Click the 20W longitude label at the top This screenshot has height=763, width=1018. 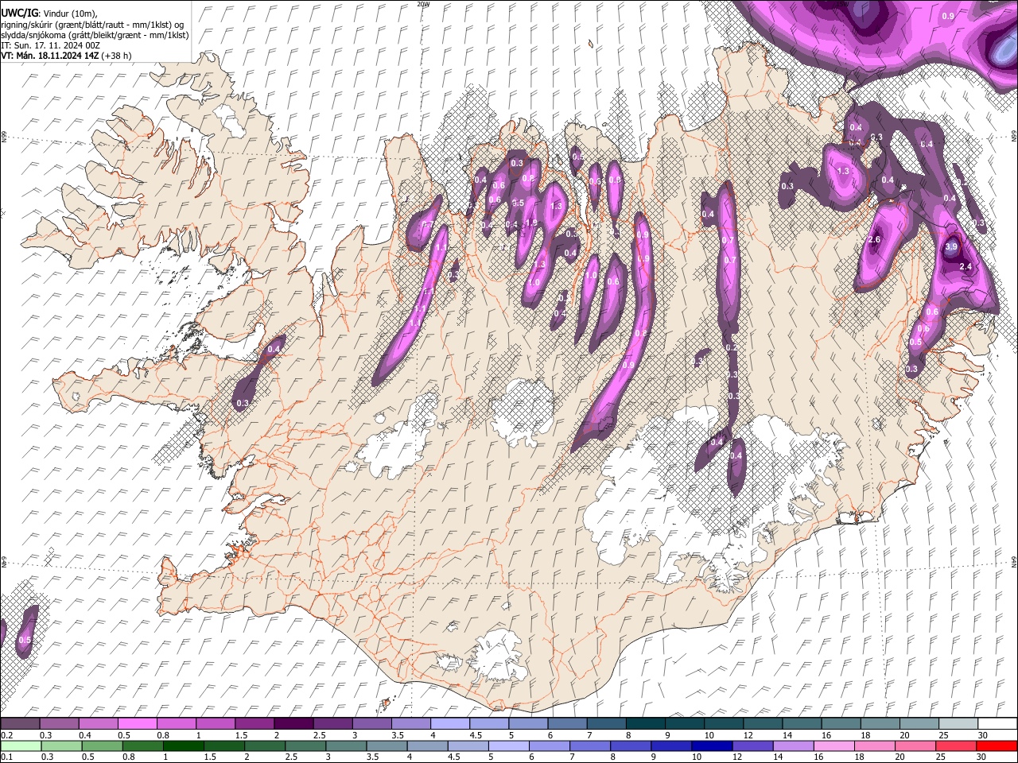pos(422,4)
